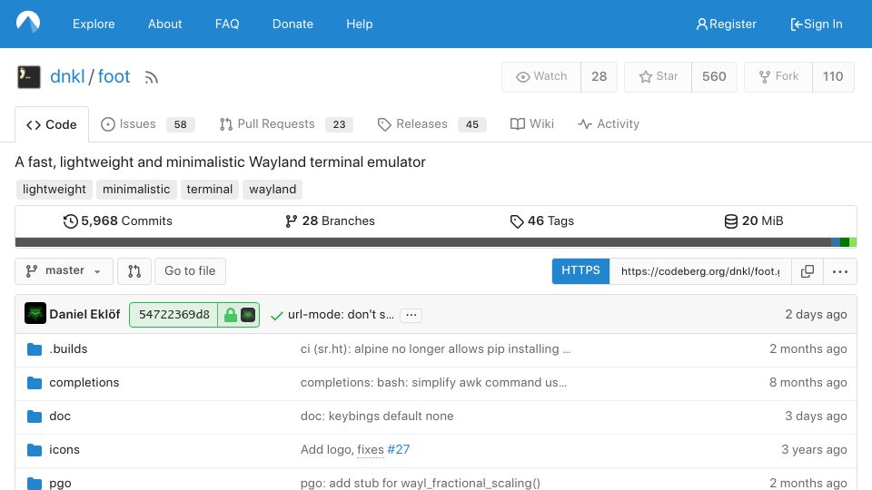Copy the repository clone URL
Screen dimensions: 872x490
tap(807, 271)
